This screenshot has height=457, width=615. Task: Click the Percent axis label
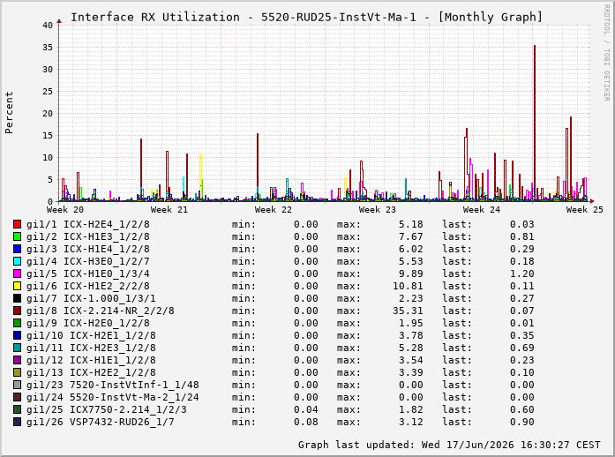click(x=9, y=113)
